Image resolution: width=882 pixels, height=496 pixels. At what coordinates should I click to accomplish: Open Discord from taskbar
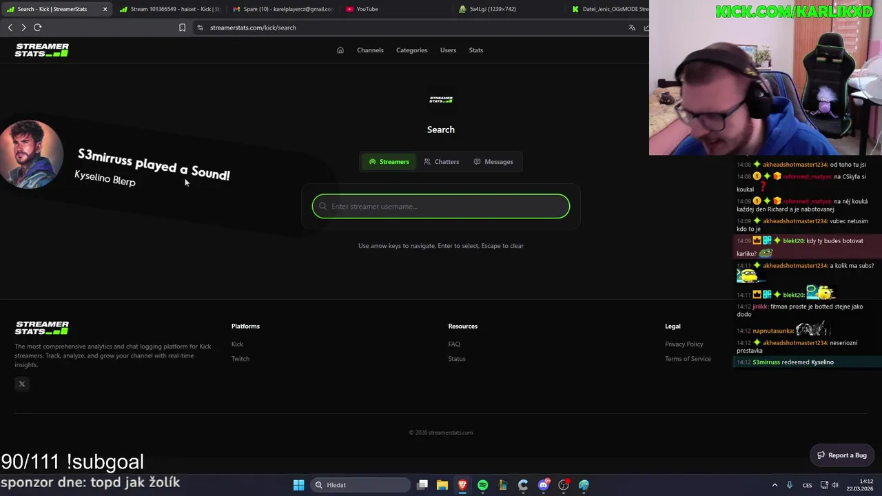click(544, 485)
